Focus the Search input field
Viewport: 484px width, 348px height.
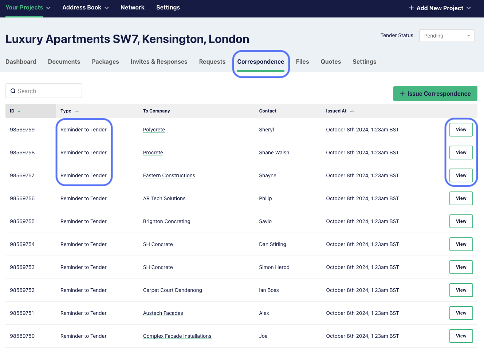(44, 91)
